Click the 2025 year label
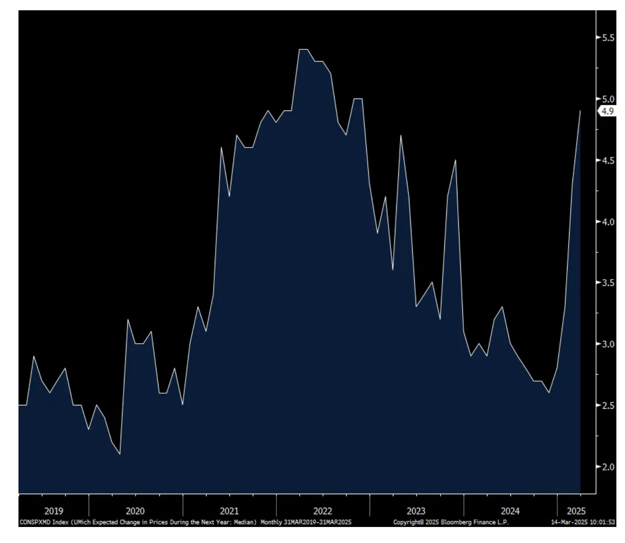 point(576,511)
